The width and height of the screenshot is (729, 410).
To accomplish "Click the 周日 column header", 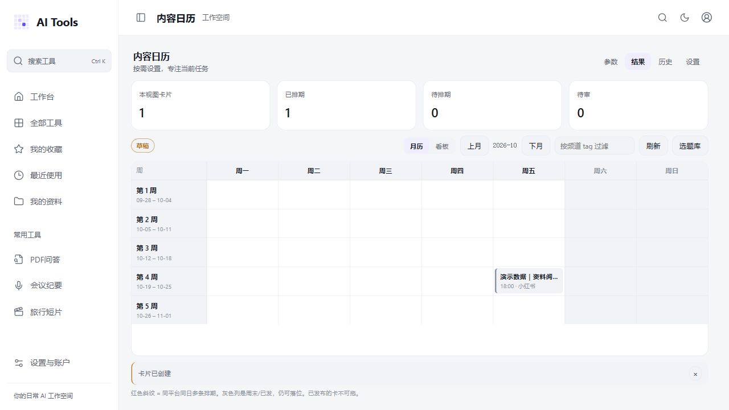I will tap(672, 171).
